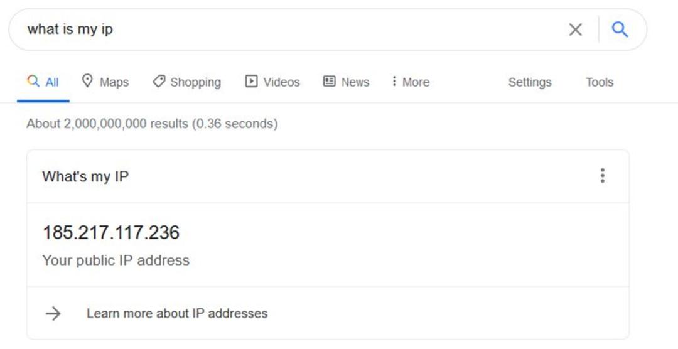
Task: Click the What's my IP card title
Action: pos(85,176)
